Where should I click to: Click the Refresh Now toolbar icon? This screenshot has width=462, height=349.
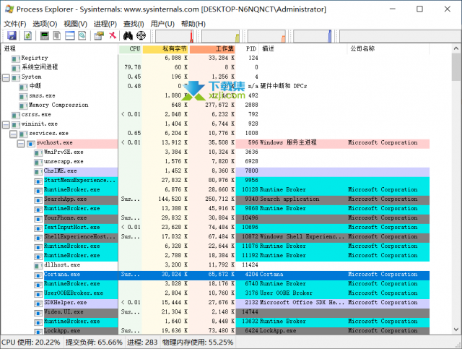[x=27, y=35]
